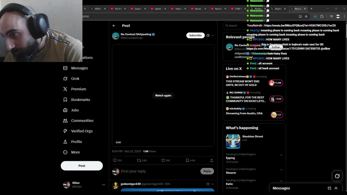Open a new browser tab

(311, 9)
